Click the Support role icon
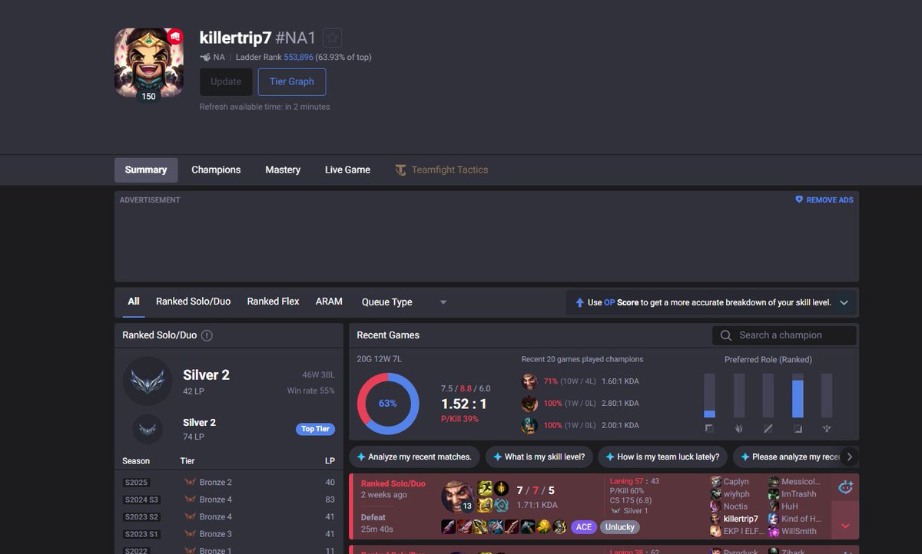This screenshot has width=922, height=554. pos(827,428)
